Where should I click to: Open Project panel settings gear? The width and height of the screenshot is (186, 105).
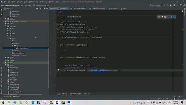point(44,9)
